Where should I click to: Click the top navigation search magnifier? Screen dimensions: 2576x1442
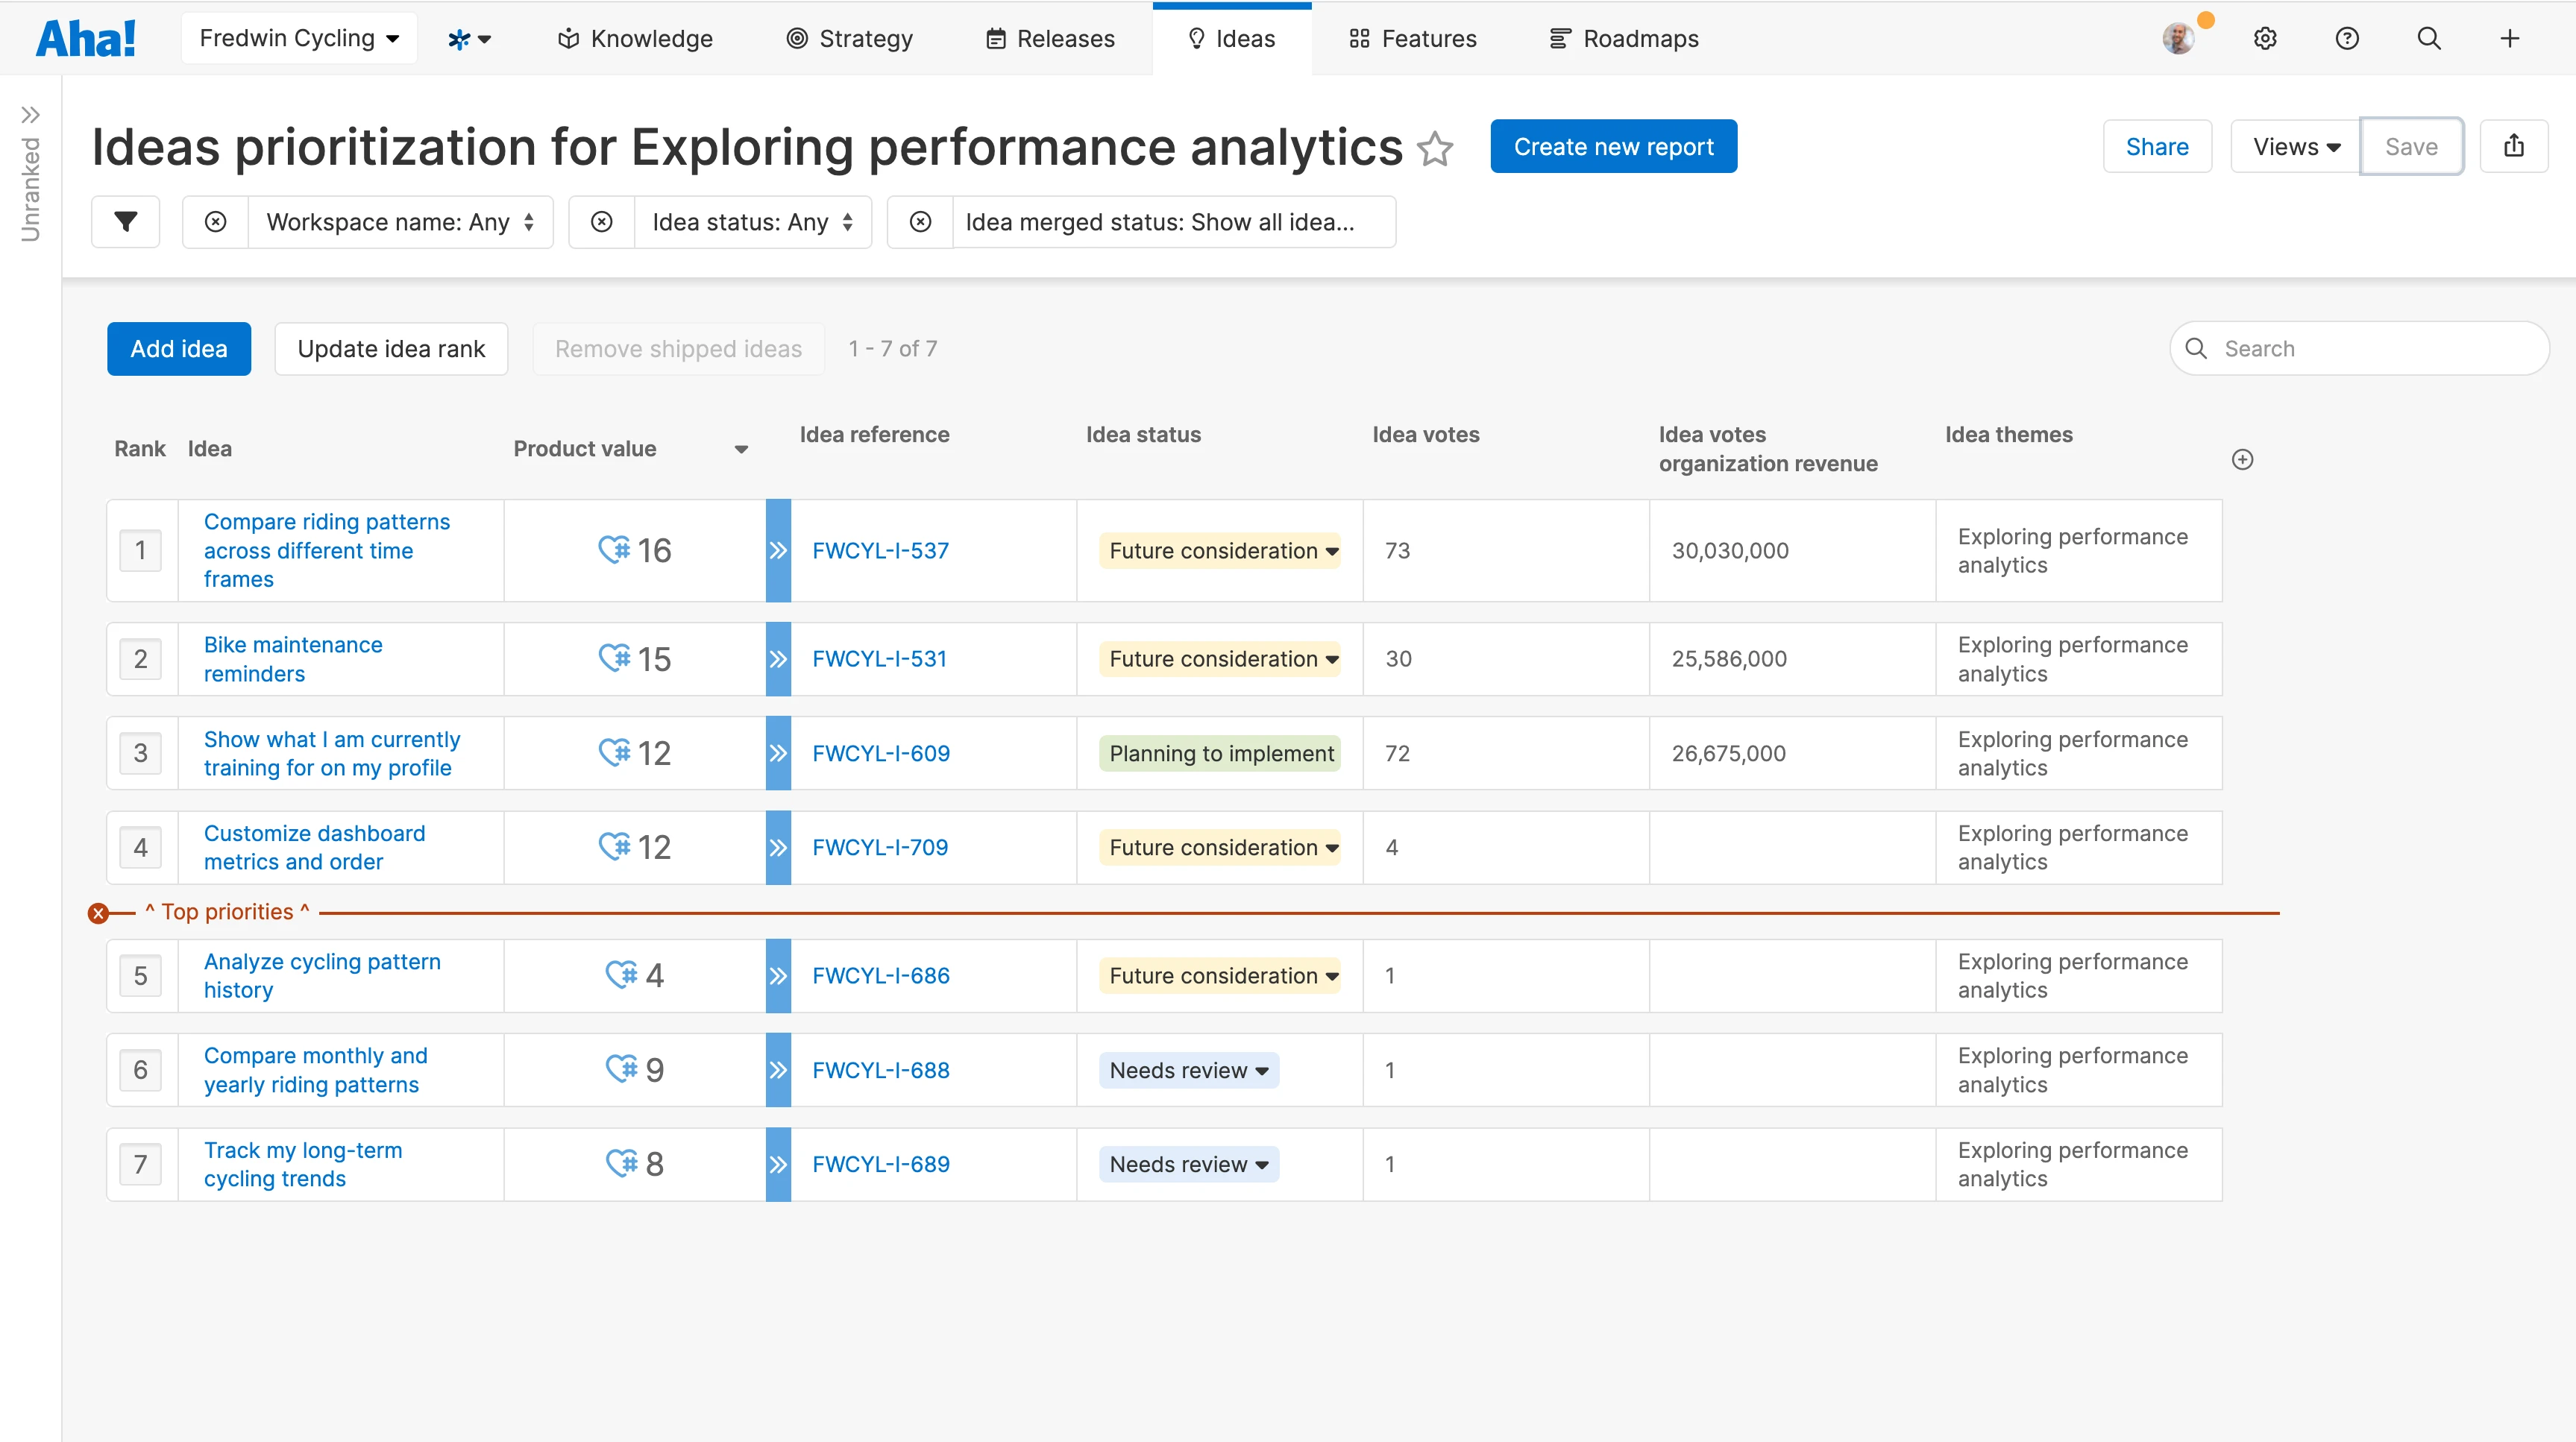(x=2429, y=39)
